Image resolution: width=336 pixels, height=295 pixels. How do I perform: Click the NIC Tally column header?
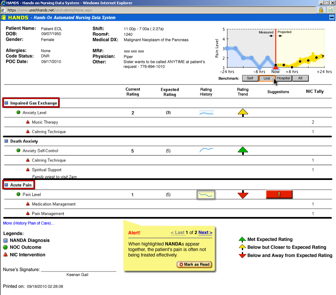pyautogui.click(x=315, y=91)
